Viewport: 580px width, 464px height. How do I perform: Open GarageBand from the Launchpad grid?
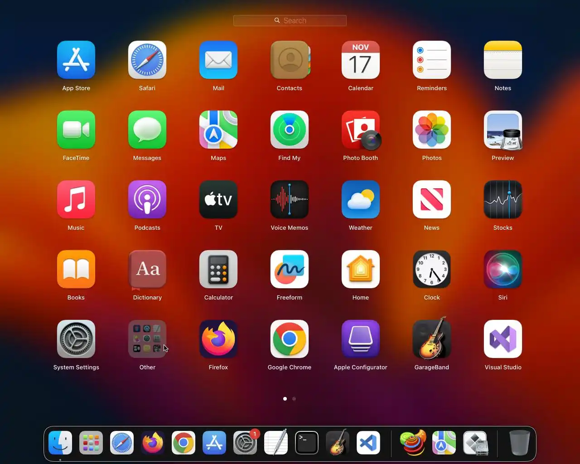[x=432, y=338]
